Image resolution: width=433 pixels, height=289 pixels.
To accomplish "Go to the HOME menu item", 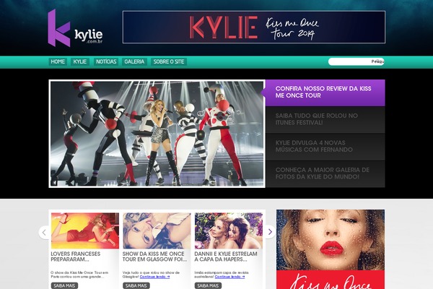I will pos(58,61).
